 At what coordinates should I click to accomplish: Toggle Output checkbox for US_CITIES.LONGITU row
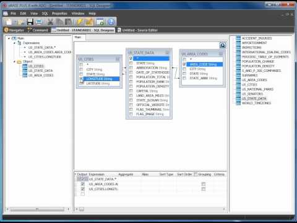tap(83, 189)
